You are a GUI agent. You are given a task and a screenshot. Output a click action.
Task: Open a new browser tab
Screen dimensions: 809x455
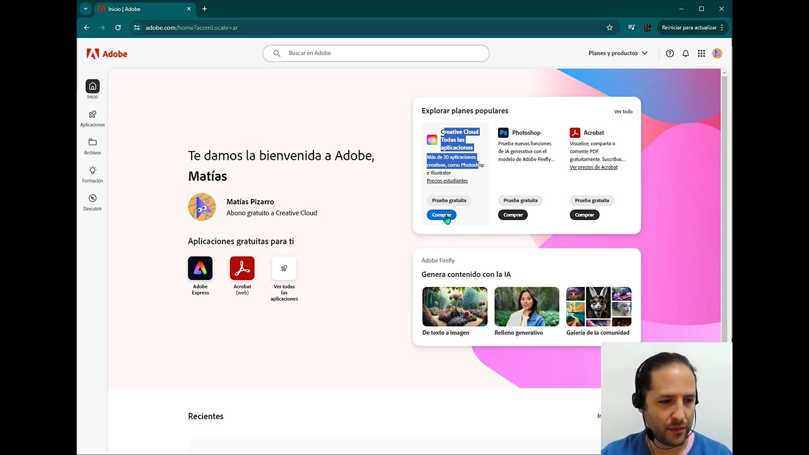click(204, 9)
